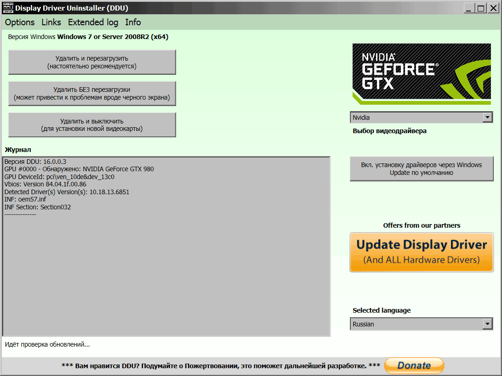This screenshot has width=502, height=376.
Task: Click the yellow Donate button
Action: 414,365
